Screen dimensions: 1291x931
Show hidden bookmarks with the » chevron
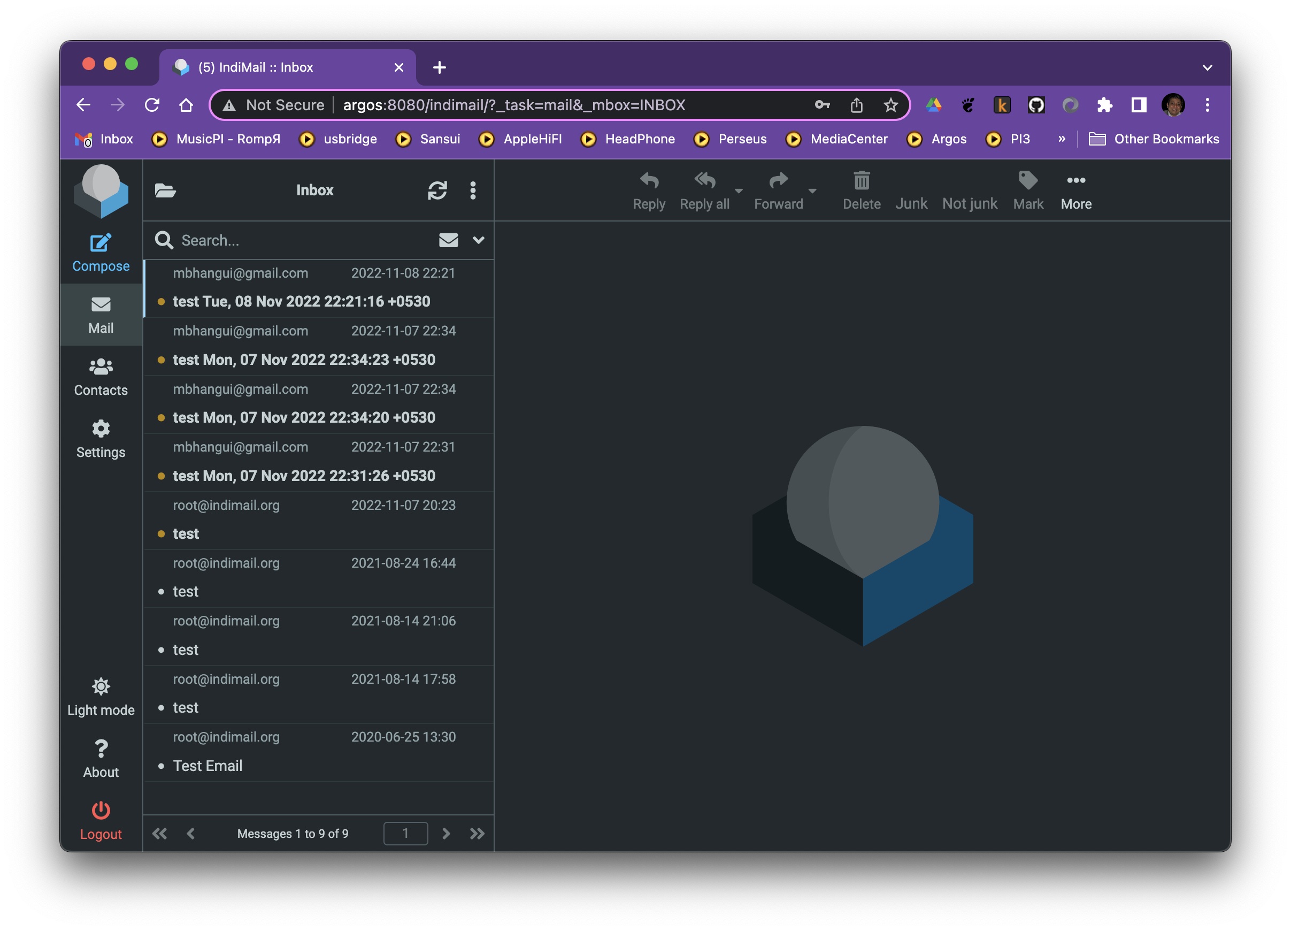coord(1061,139)
